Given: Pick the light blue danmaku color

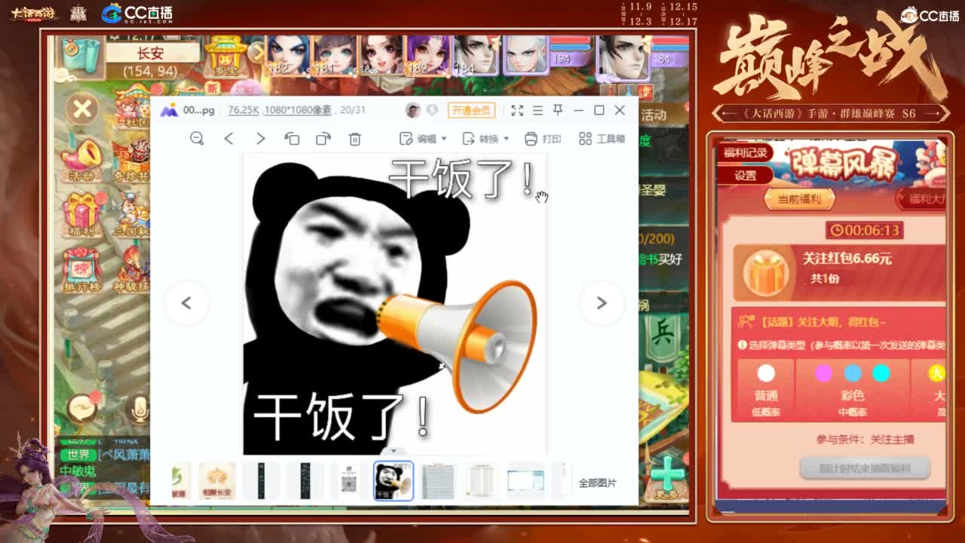Looking at the screenshot, I should point(853,373).
